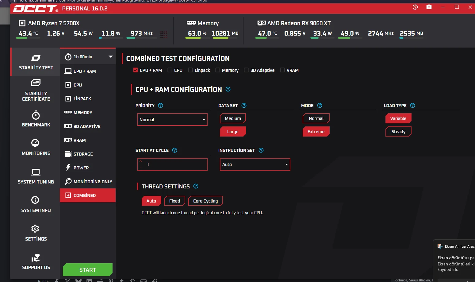Open the 1h 00min duration dropdown

pyautogui.click(x=88, y=57)
